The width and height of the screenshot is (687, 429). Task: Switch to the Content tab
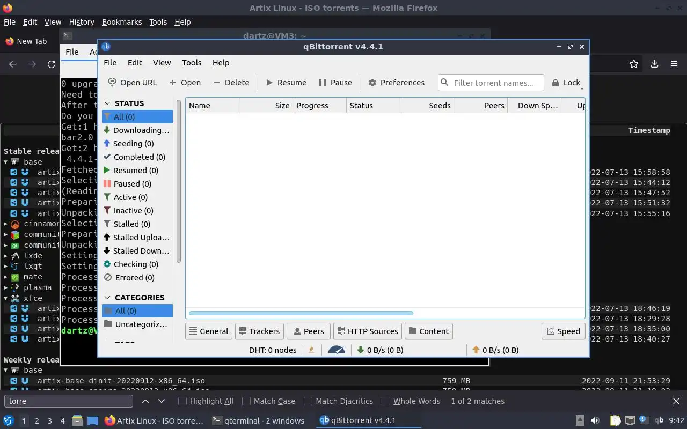[x=429, y=331]
